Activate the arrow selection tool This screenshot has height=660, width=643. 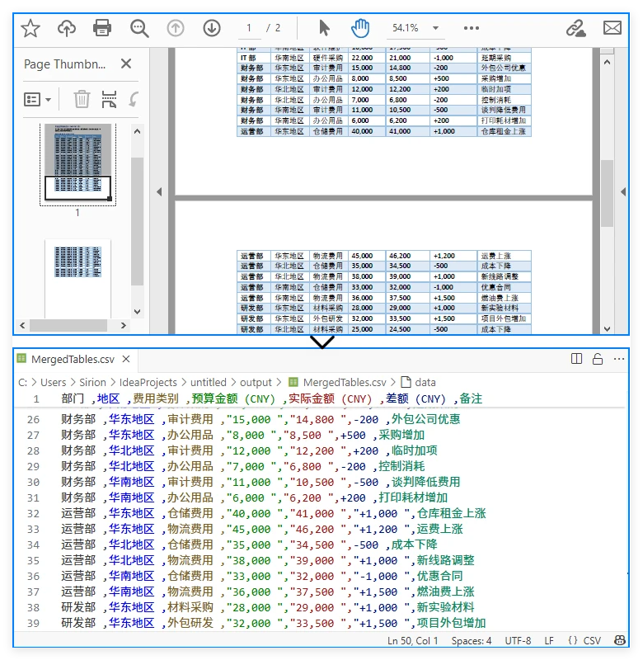(324, 28)
